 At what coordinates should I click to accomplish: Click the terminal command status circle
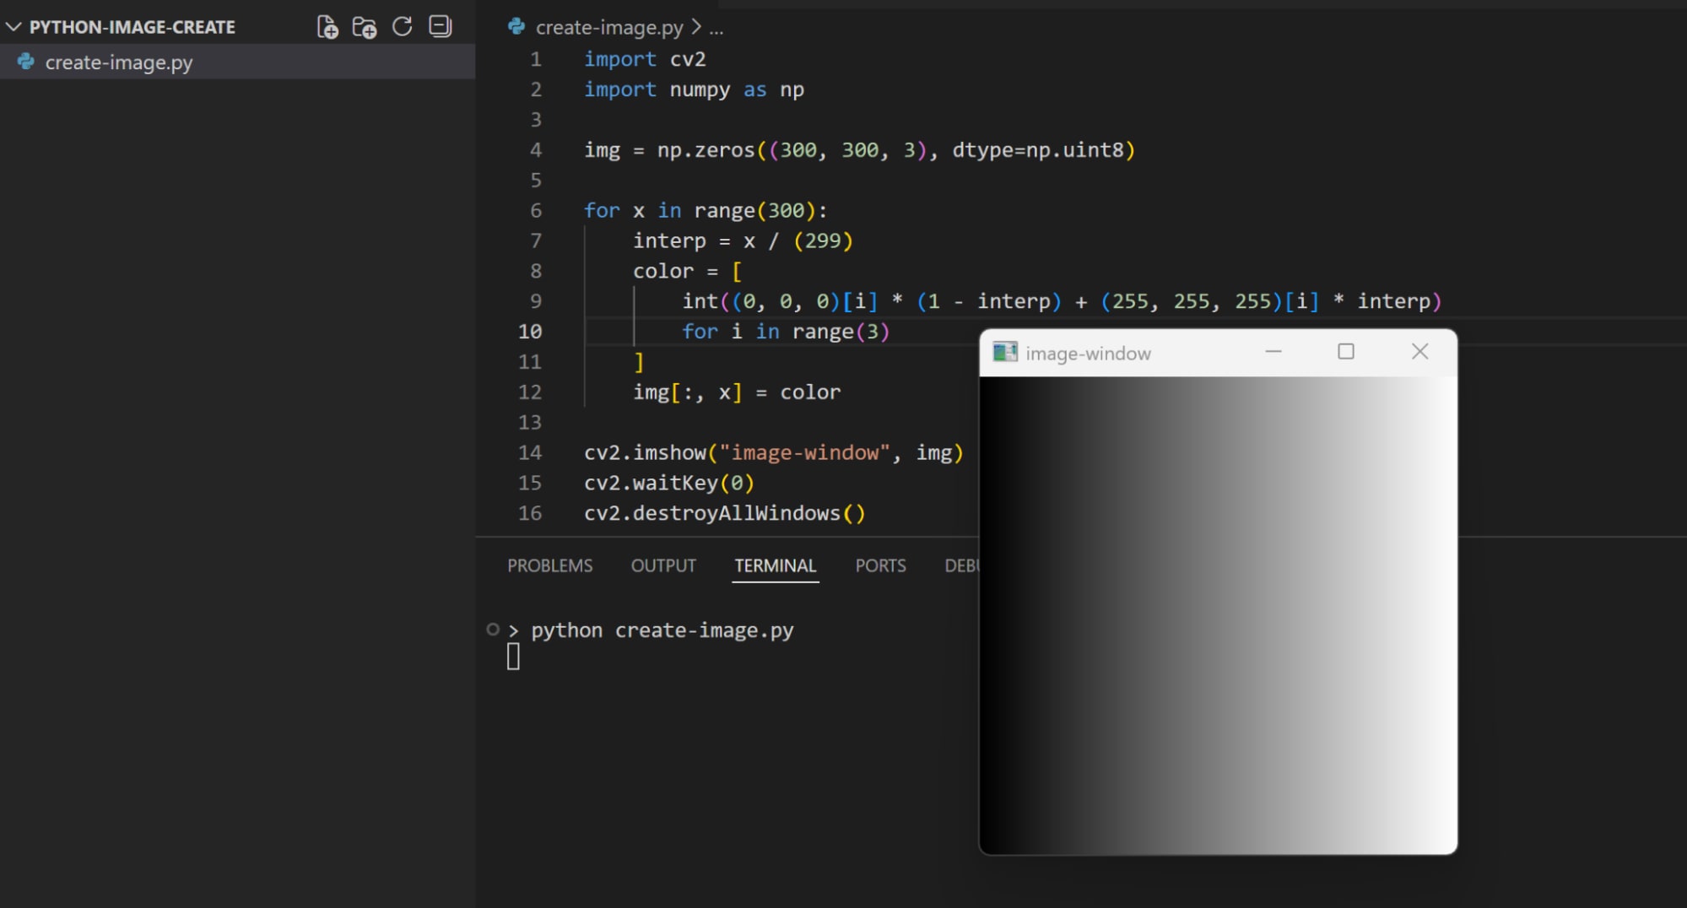coord(493,630)
